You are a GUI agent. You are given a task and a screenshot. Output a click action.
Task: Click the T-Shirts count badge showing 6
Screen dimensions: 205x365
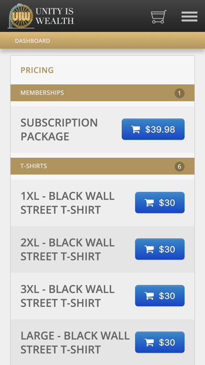179,167
